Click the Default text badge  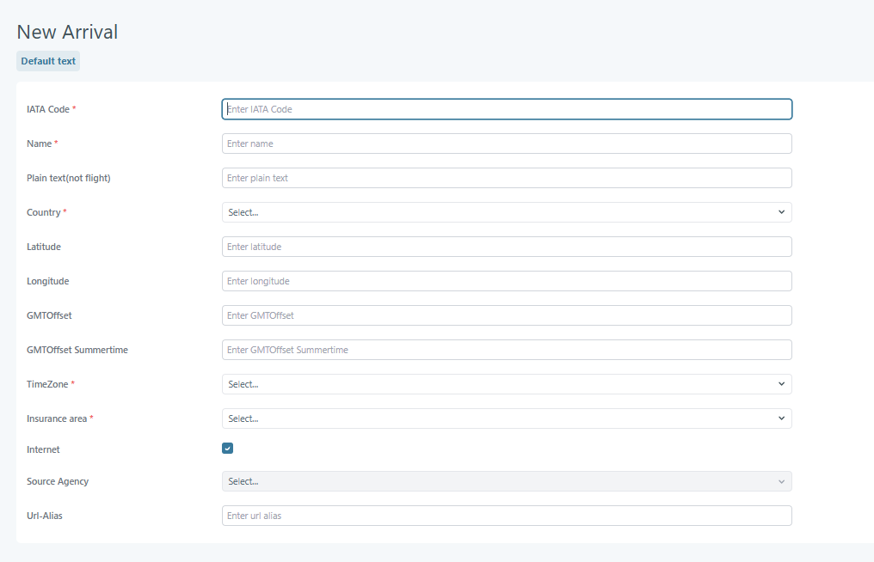click(48, 61)
